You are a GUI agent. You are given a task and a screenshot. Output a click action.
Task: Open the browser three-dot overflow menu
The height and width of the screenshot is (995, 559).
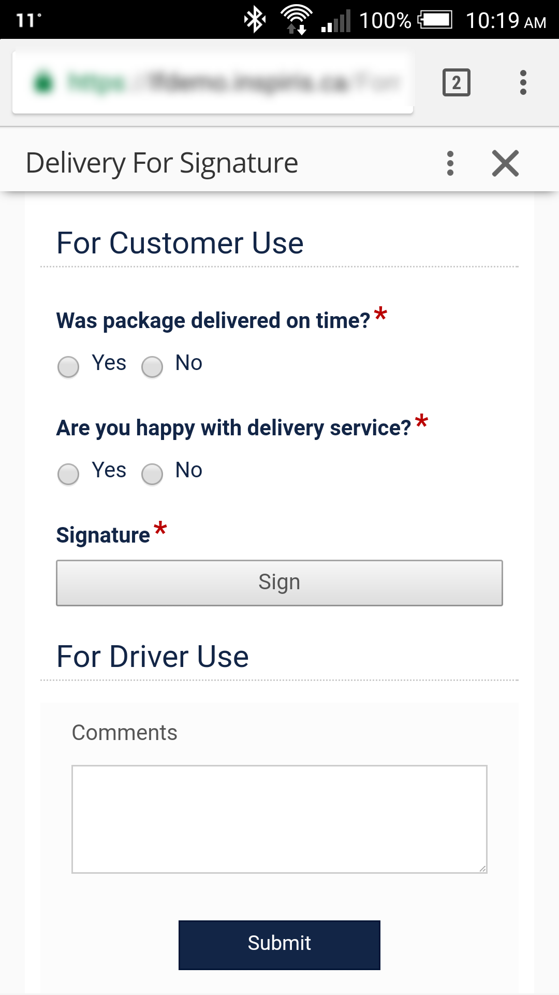tap(523, 82)
